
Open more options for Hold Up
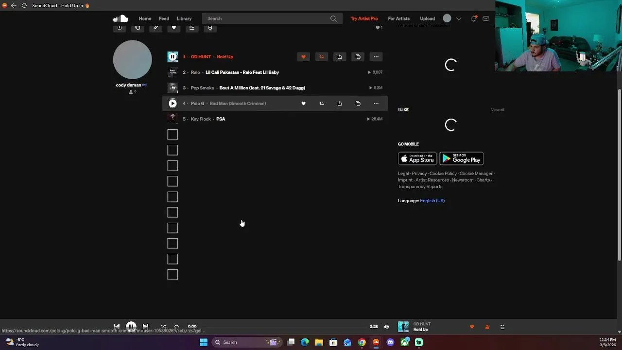376,57
